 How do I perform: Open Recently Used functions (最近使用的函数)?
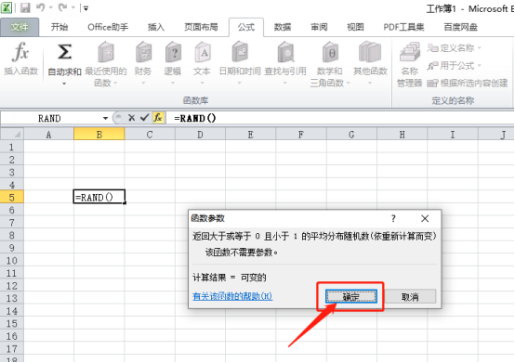coord(106,64)
